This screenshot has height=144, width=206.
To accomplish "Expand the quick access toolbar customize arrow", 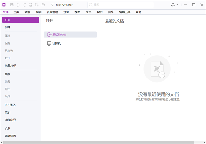I will pyautogui.click(x=53, y=5).
